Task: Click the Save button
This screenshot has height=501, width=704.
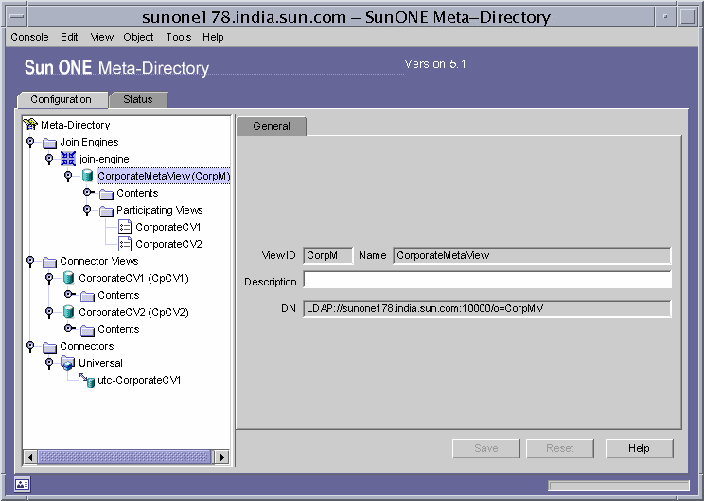Action: [x=485, y=448]
